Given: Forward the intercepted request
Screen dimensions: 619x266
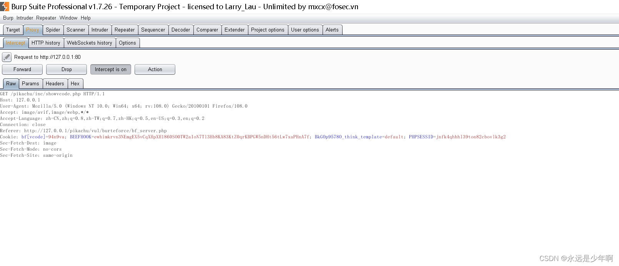Looking at the screenshot, I should pyautogui.click(x=22, y=70).
